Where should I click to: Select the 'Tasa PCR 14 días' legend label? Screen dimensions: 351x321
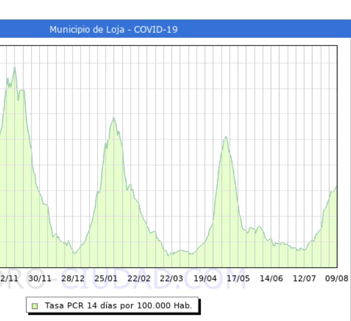click(x=118, y=306)
